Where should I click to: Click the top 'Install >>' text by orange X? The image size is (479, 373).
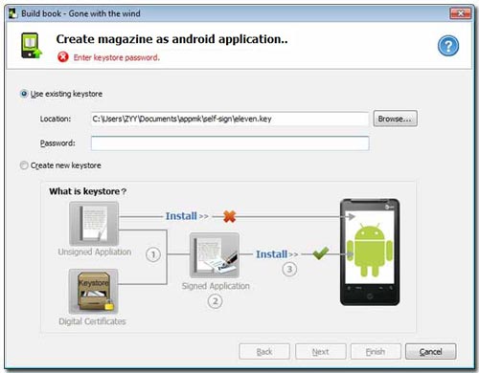pos(187,216)
